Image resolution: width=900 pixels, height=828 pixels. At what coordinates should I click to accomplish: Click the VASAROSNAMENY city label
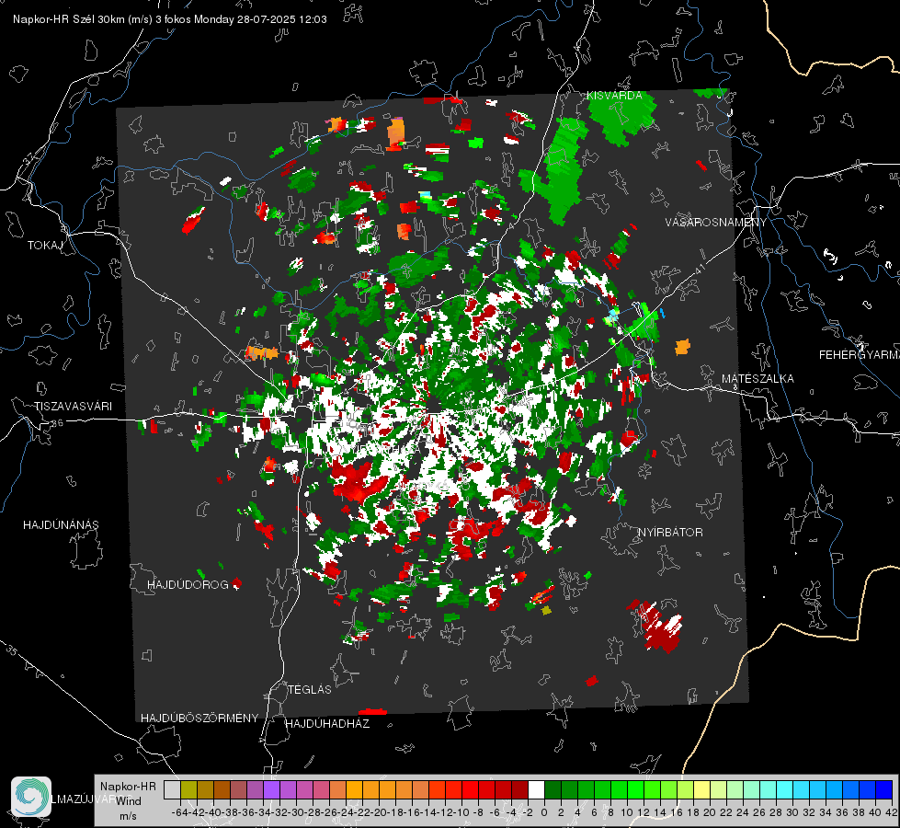click(716, 223)
